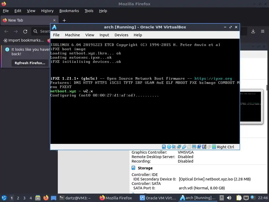269x202 pixels.
Task: Open new tab with plus button
Action: (x=64, y=21)
